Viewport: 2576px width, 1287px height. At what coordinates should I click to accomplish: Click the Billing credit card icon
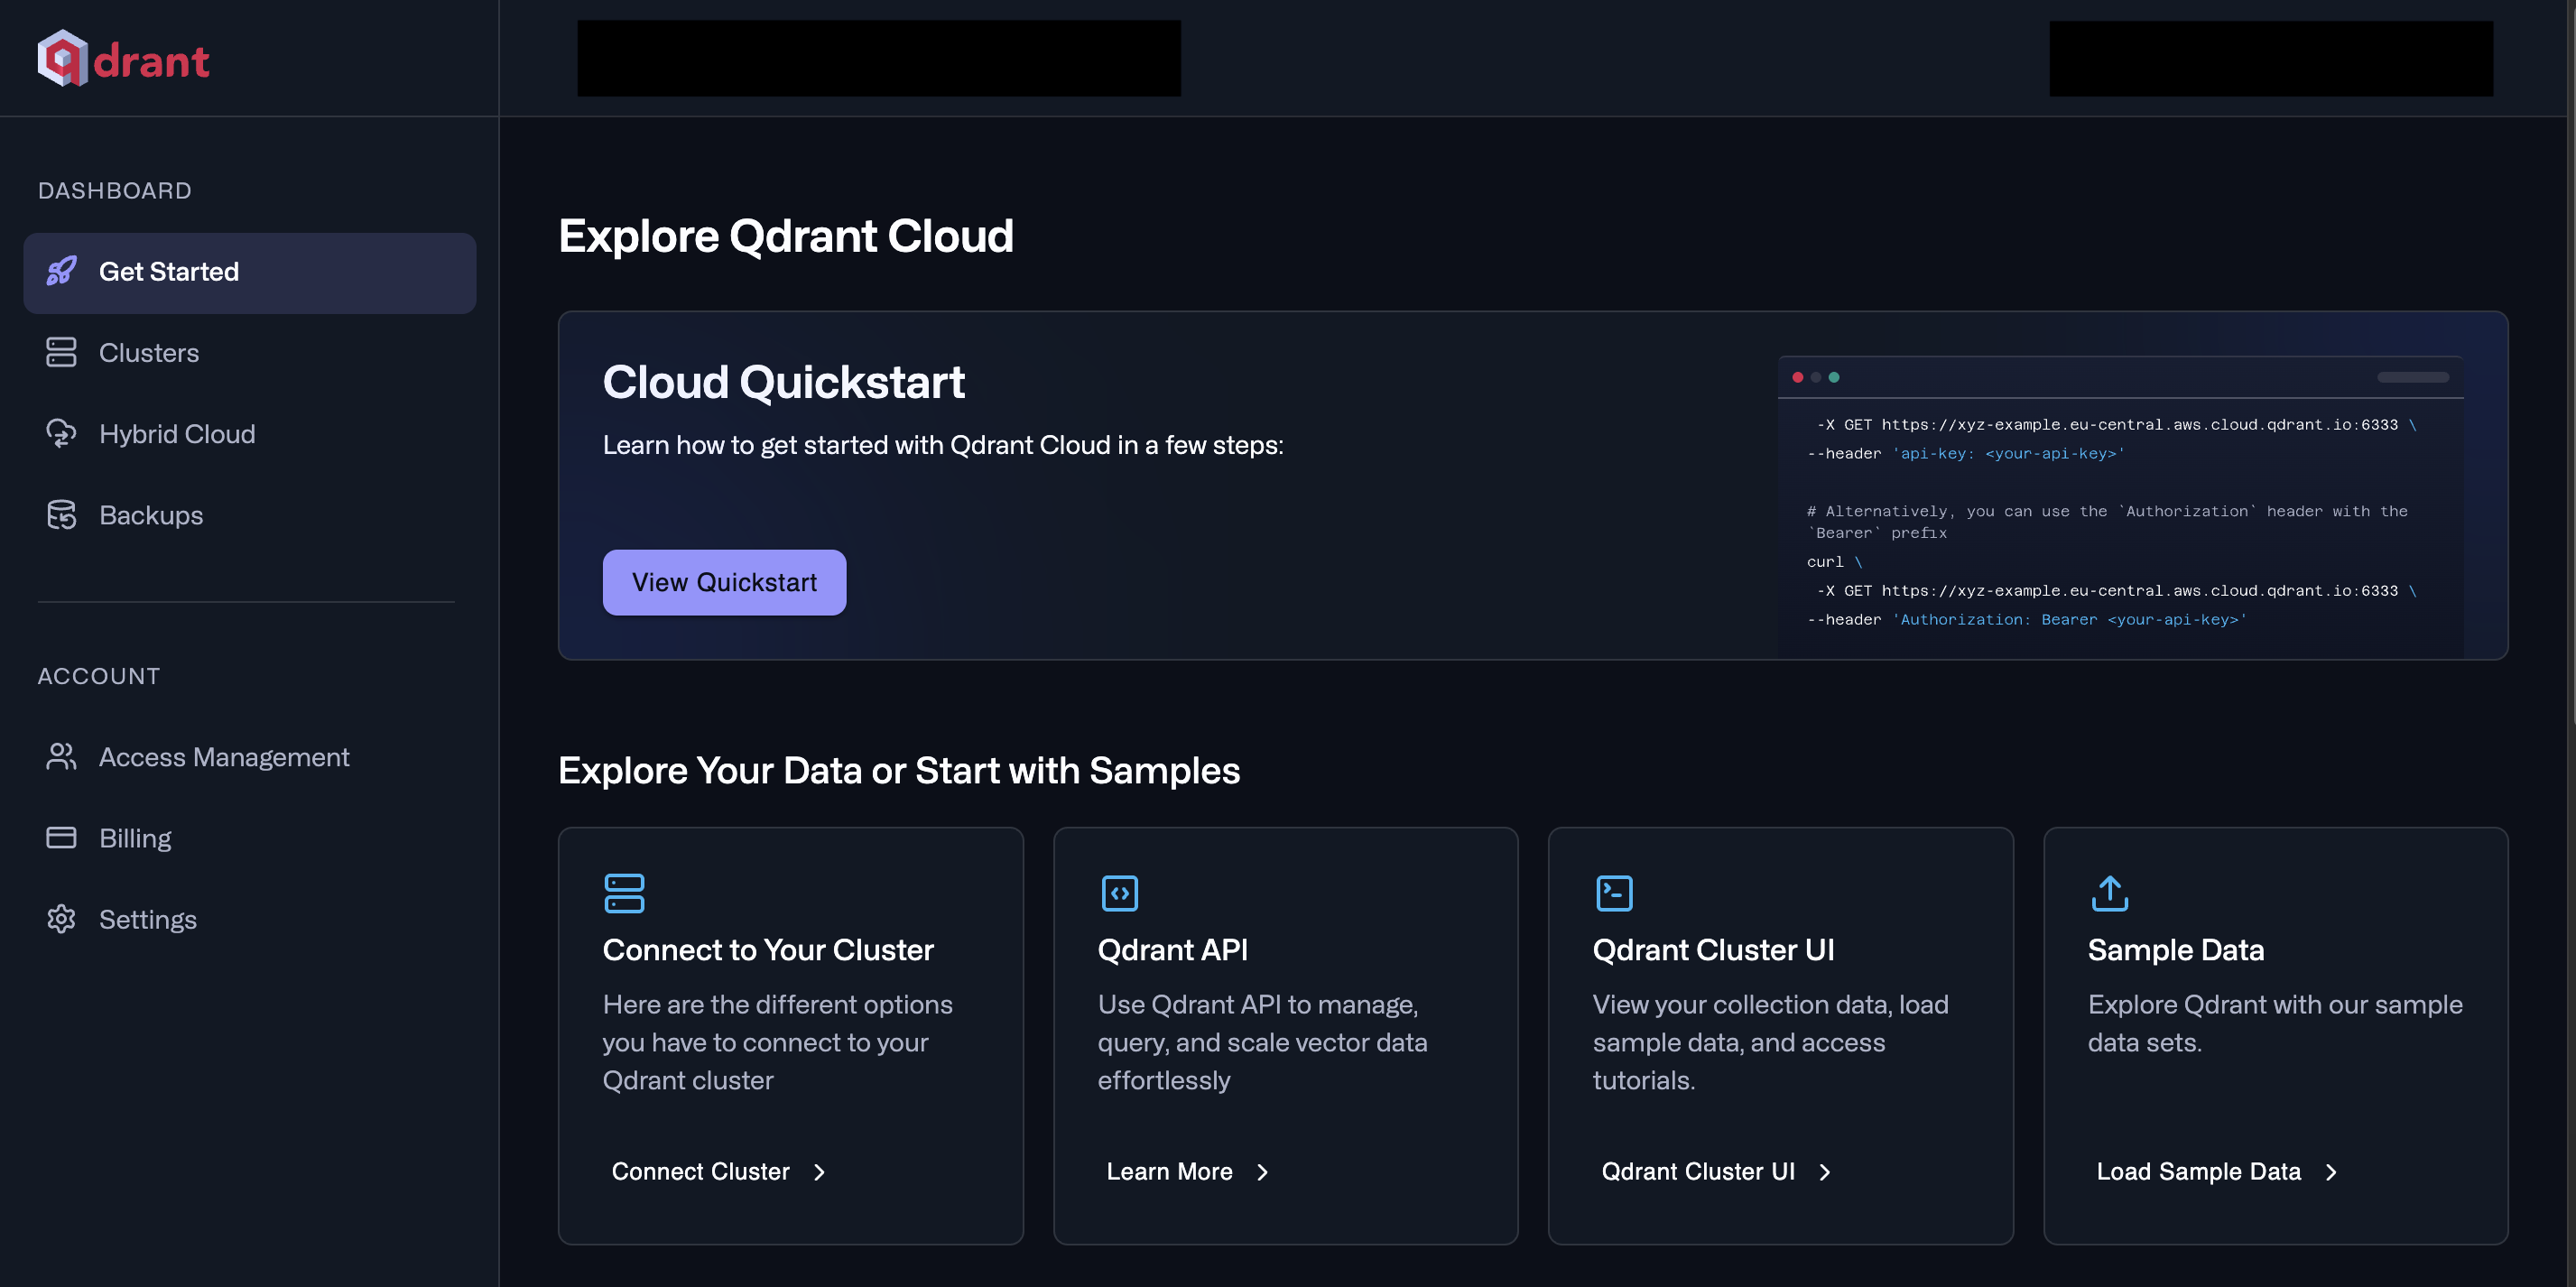pyautogui.click(x=61, y=838)
